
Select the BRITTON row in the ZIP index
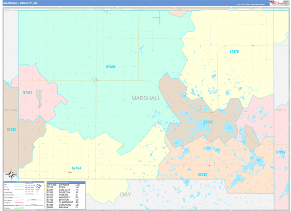click(65, 200)
